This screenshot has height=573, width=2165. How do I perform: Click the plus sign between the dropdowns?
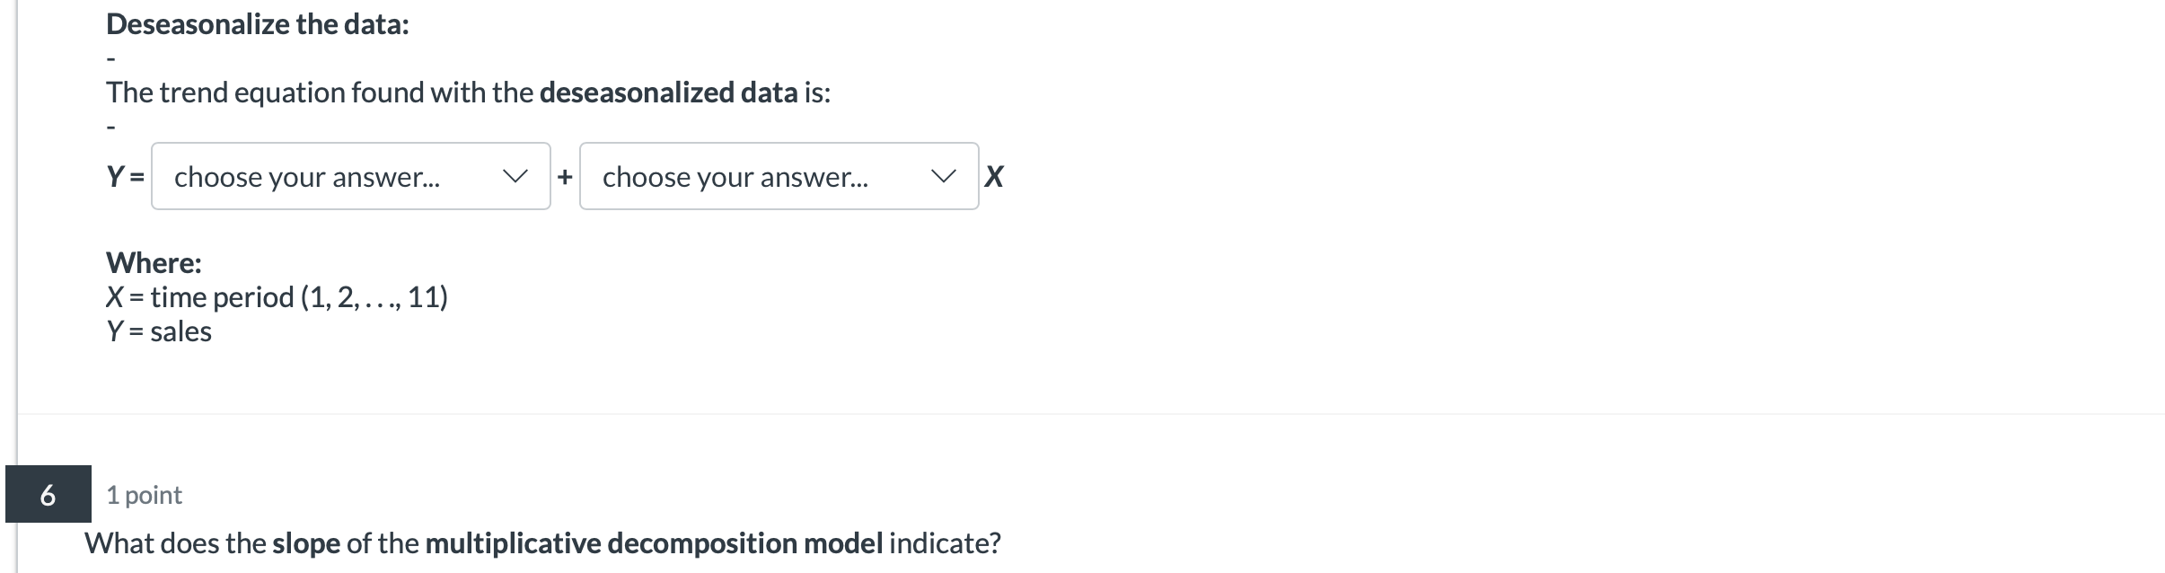(565, 177)
